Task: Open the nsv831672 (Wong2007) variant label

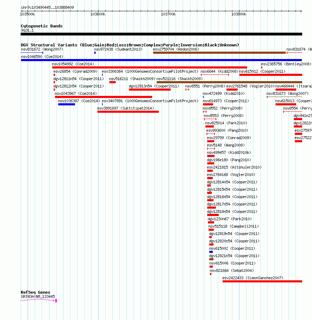Action: tap(42, 49)
